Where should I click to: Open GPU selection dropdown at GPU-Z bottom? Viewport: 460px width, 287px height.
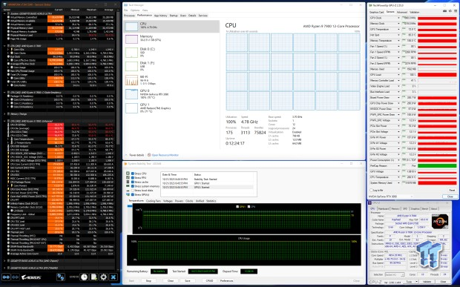(390, 197)
